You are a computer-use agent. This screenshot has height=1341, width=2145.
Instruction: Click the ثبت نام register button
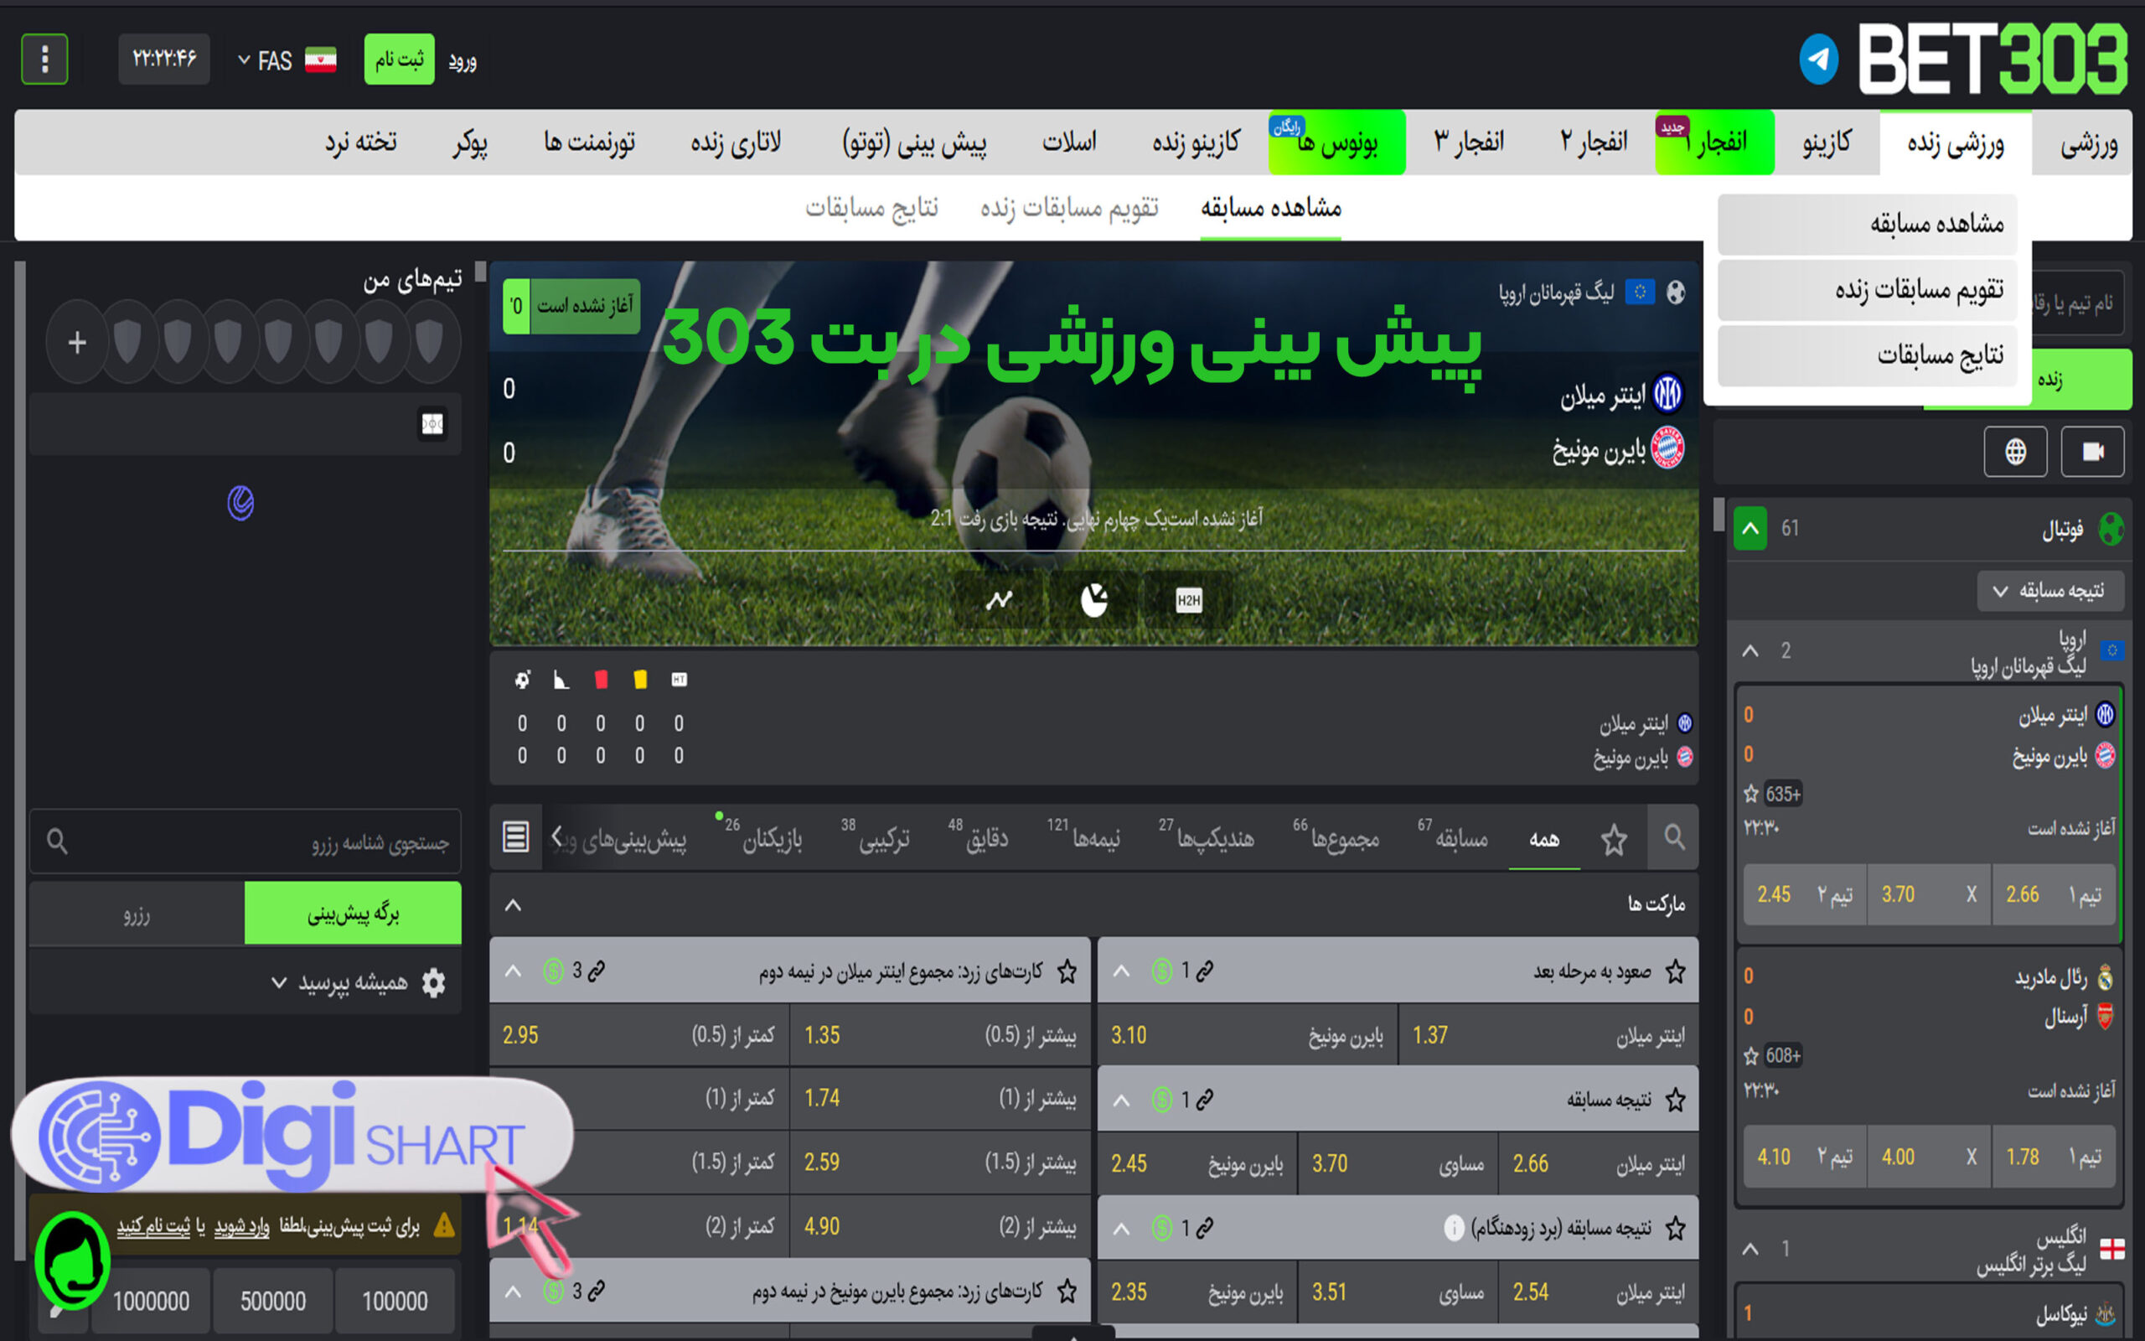[x=399, y=60]
